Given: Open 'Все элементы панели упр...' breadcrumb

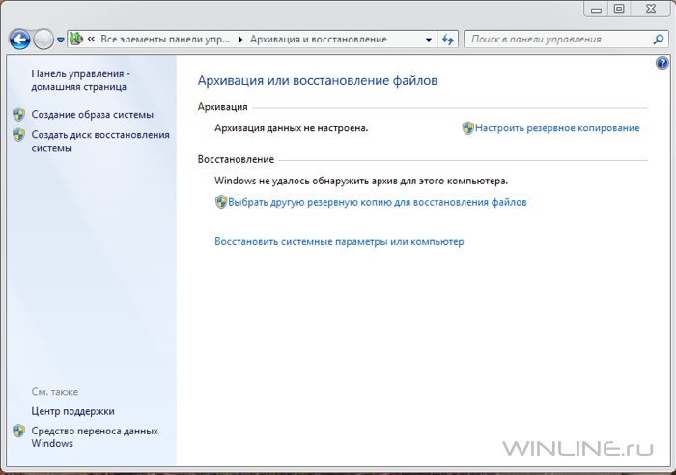Looking at the screenshot, I should [165, 40].
